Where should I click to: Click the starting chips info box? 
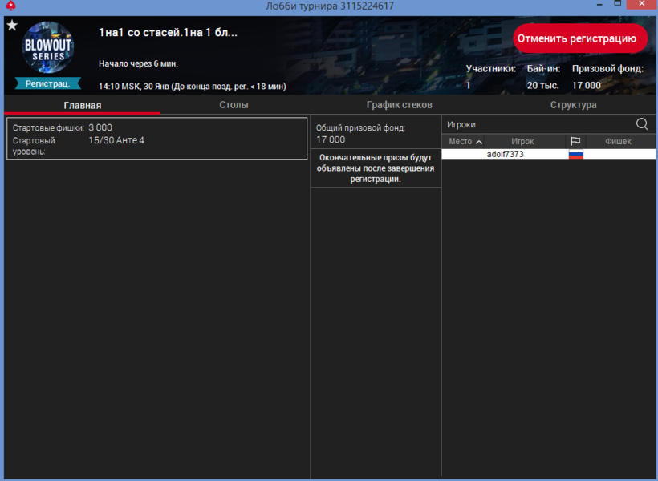click(156, 139)
